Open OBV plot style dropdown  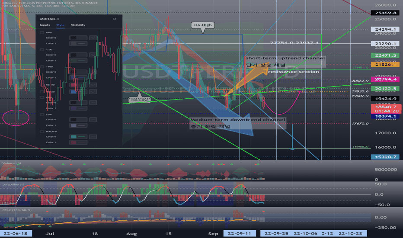93,38
